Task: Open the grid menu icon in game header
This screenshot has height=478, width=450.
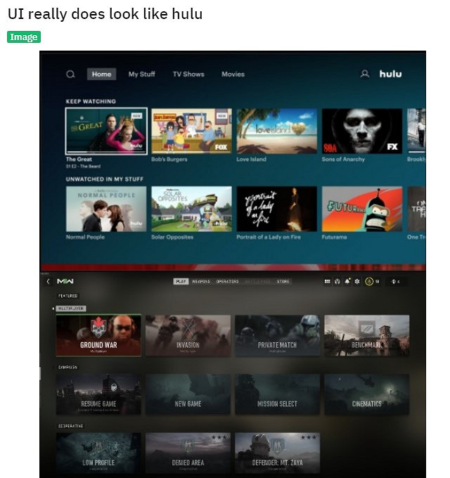Action: pyautogui.click(x=327, y=281)
